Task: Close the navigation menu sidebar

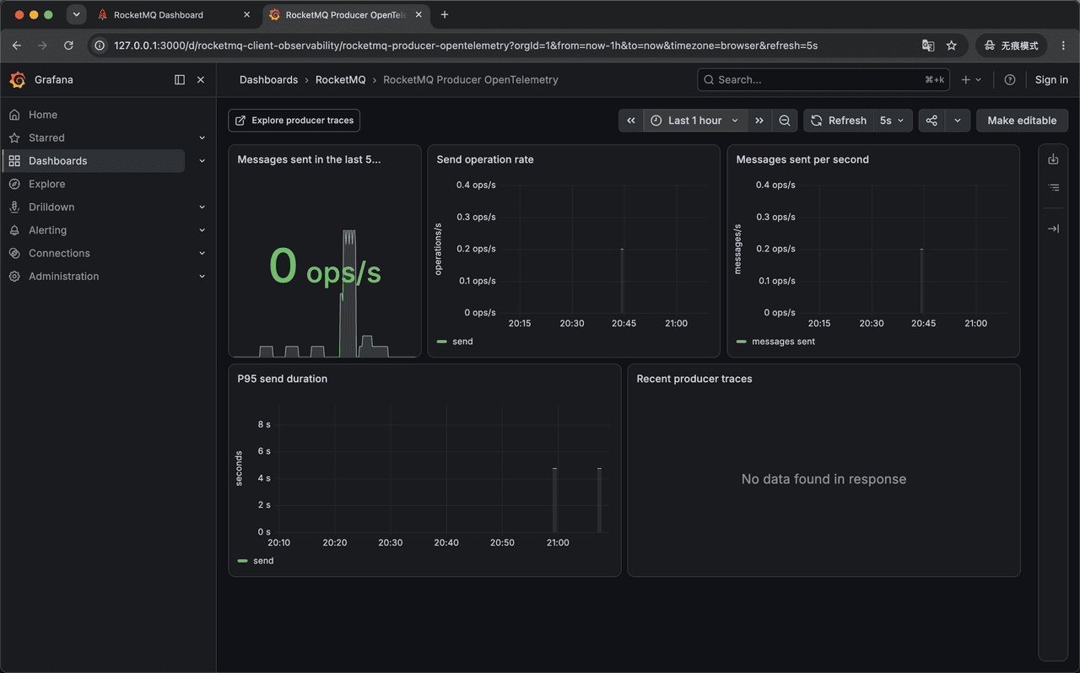Action: (x=201, y=79)
